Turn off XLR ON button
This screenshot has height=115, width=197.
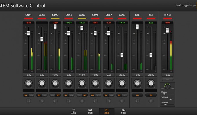tap(151, 95)
